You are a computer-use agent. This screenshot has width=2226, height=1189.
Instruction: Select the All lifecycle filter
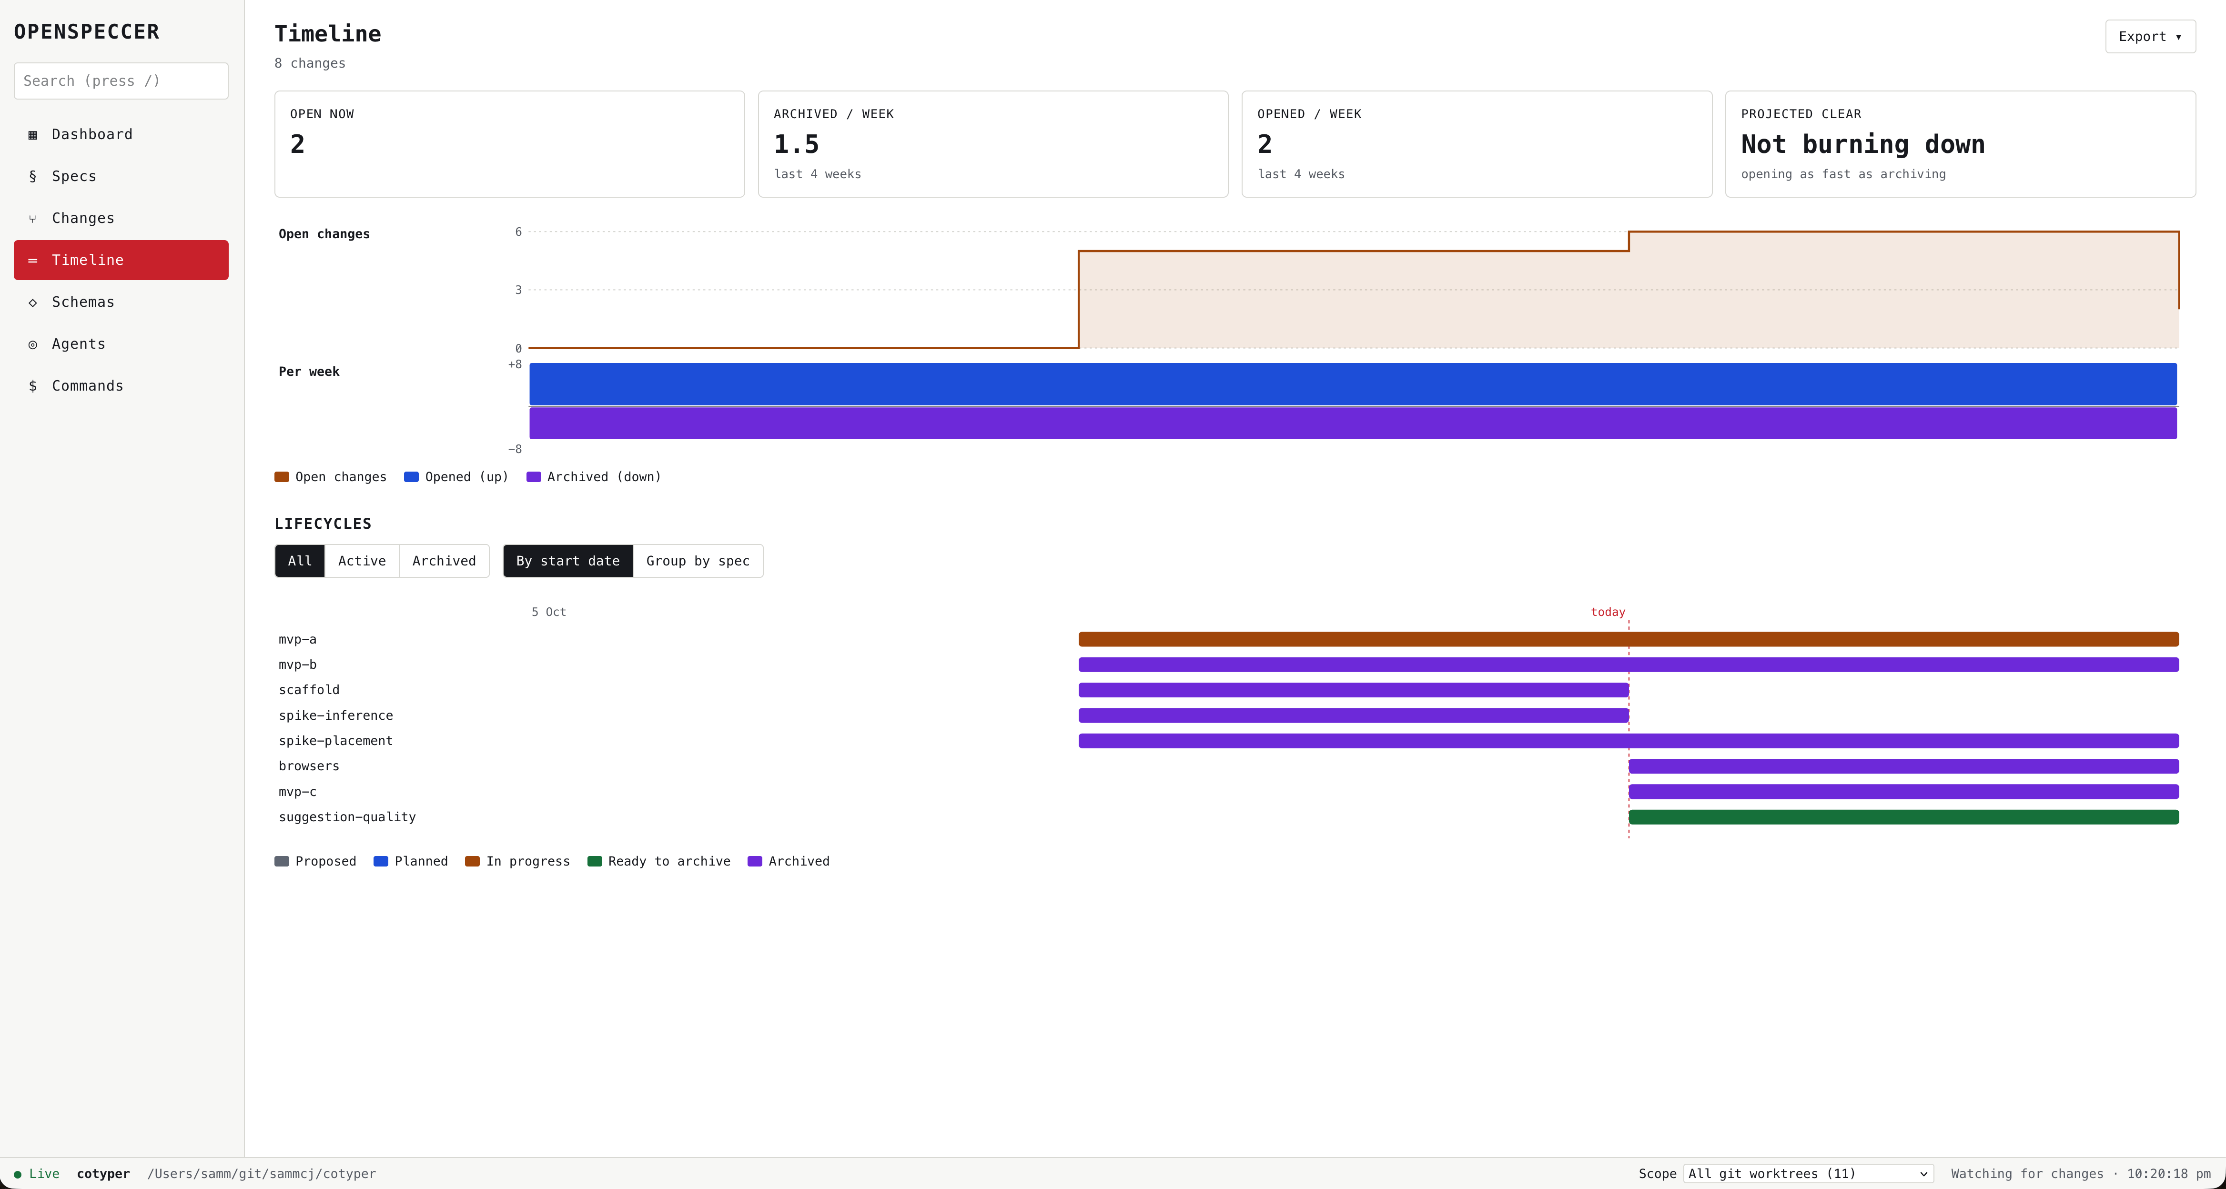click(300, 561)
